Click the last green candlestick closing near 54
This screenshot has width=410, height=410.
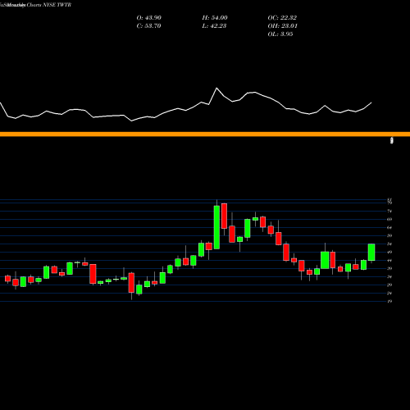pos(371,252)
